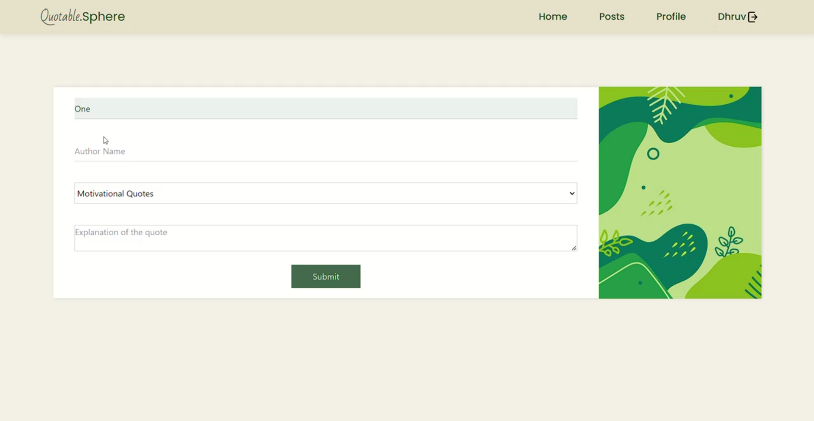
Task: Click the Dhruv username in the navbar
Action: [x=731, y=17]
